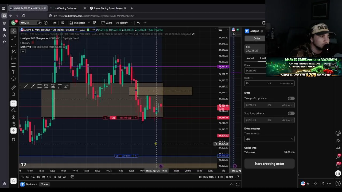Select the ruler measure tool
The image size is (342, 192).
14,87
